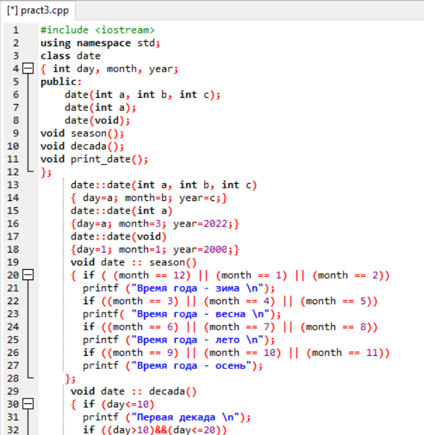Click line number 13 in the gutter
This screenshot has width=424, height=435.
pos(13,184)
